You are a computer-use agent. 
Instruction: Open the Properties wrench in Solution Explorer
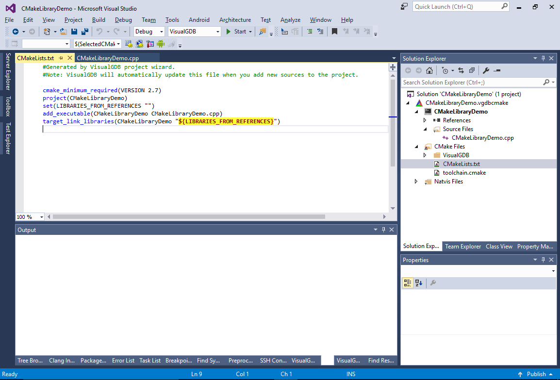(487, 70)
